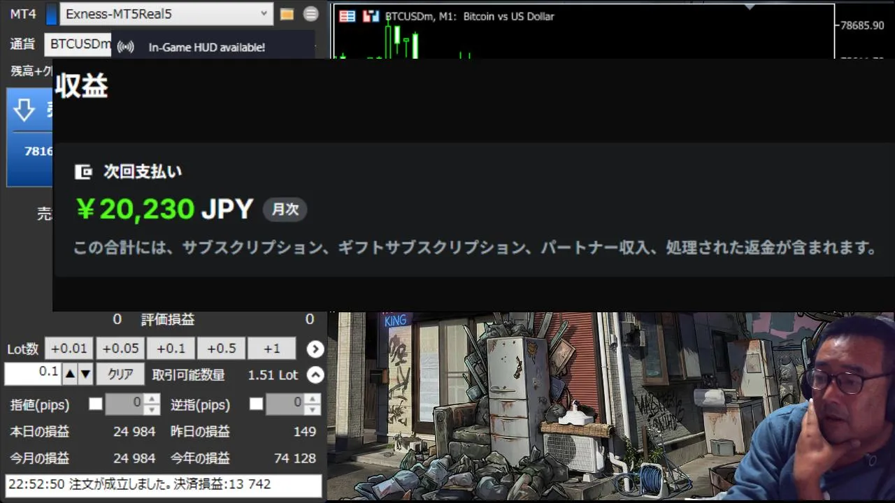Click the 月次 monthly badge
Screen dimensions: 895x503
(285, 209)
